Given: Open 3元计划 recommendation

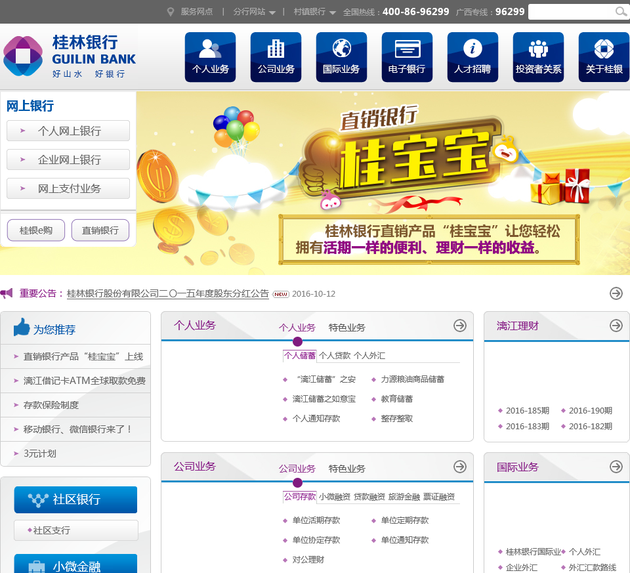Looking at the screenshot, I should [x=40, y=454].
